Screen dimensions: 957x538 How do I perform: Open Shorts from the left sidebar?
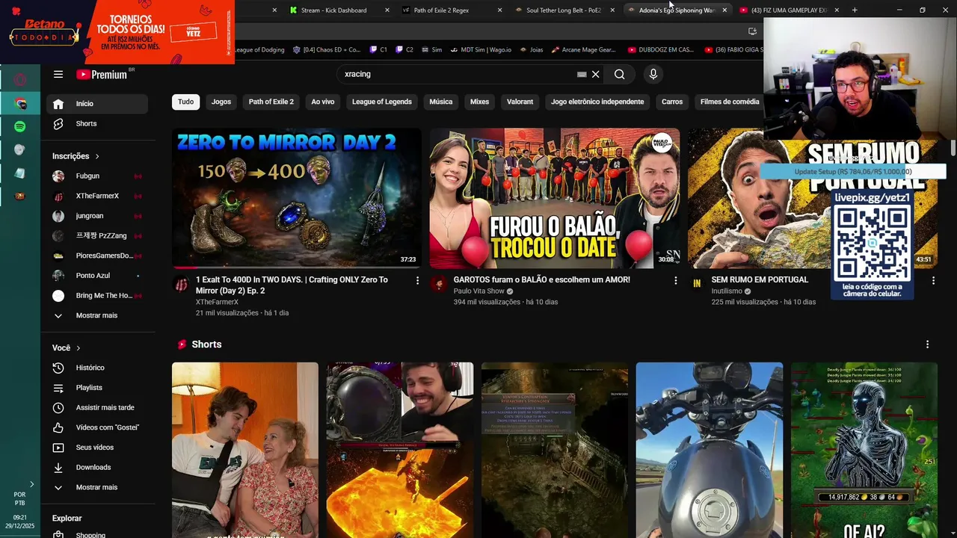click(97, 123)
